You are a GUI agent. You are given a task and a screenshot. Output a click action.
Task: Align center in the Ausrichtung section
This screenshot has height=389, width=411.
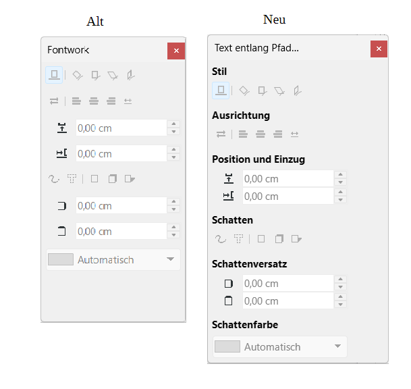tap(260, 134)
